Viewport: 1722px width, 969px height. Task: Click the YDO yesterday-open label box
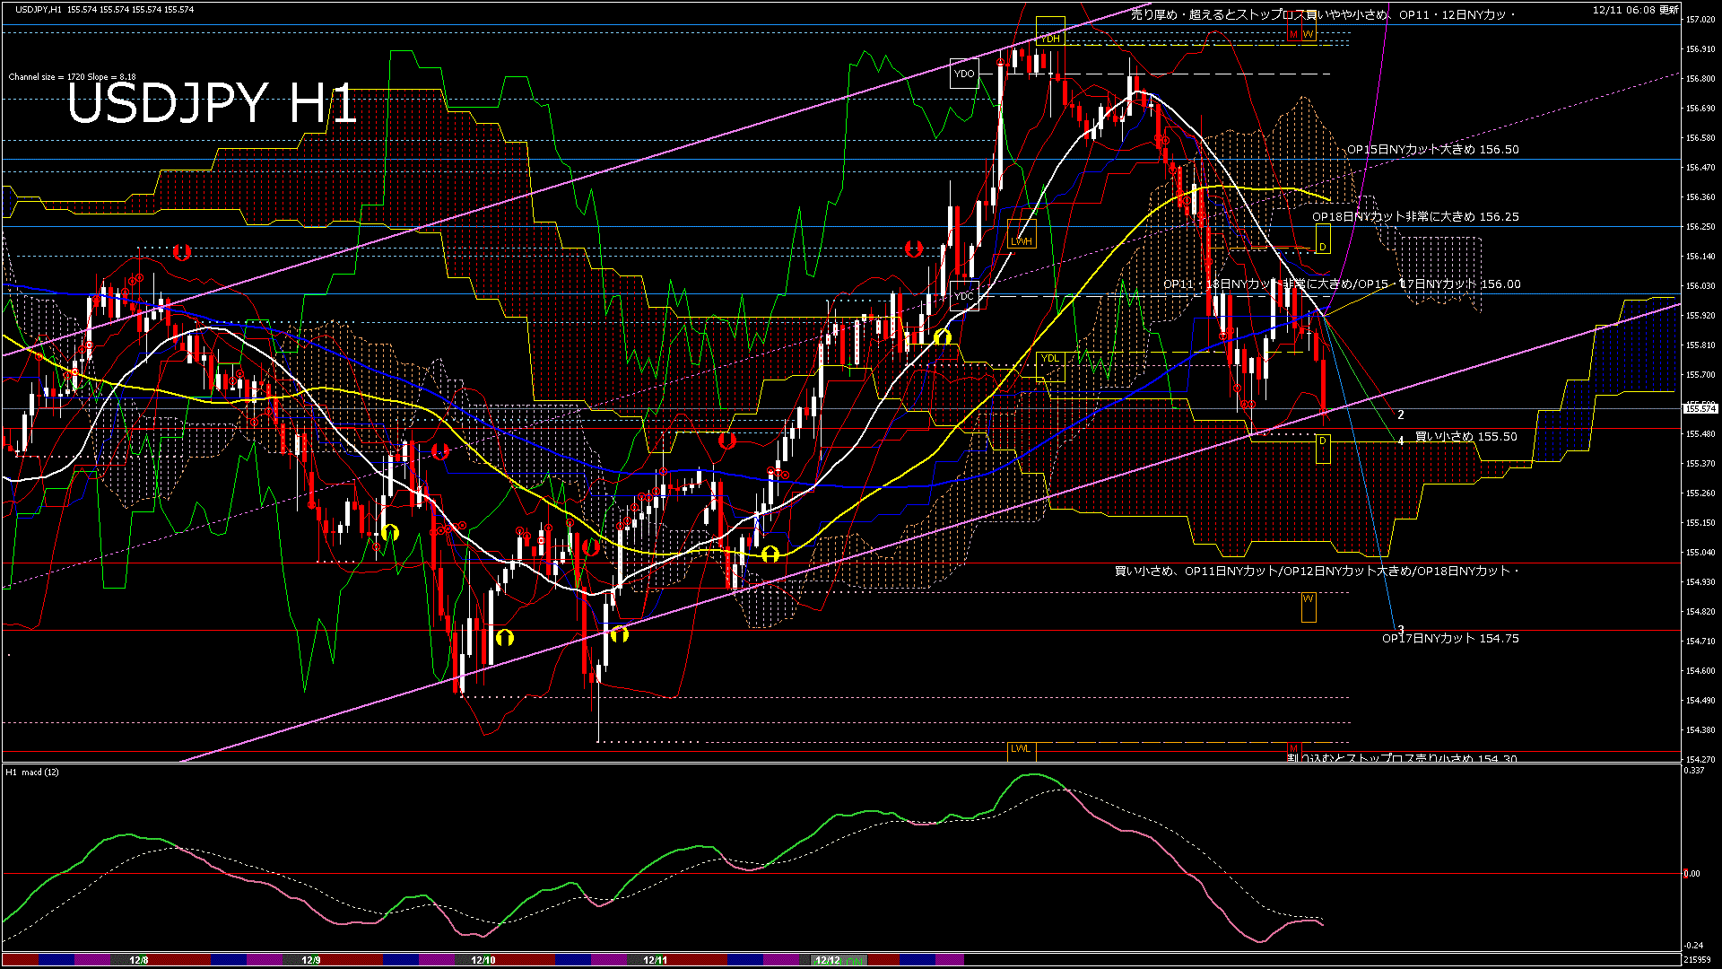963,74
